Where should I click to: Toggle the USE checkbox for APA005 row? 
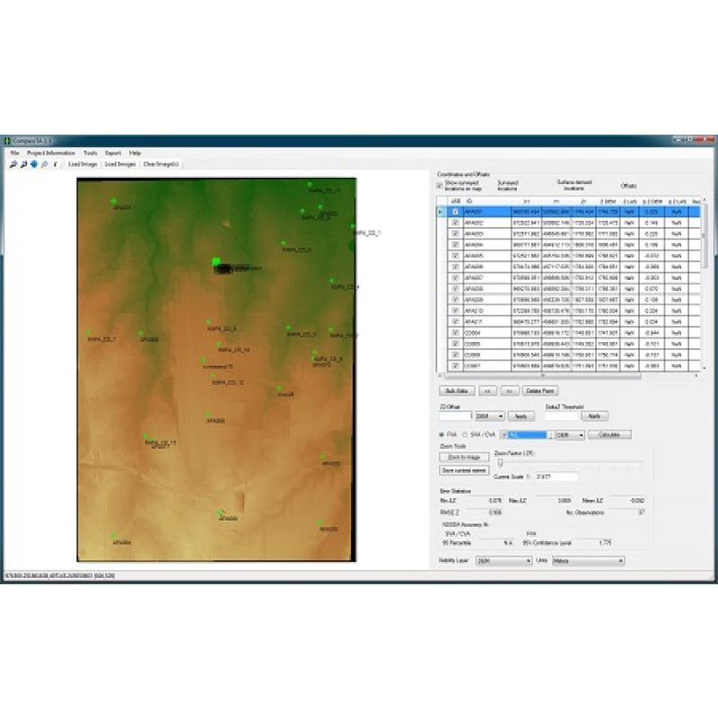click(456, 256)
